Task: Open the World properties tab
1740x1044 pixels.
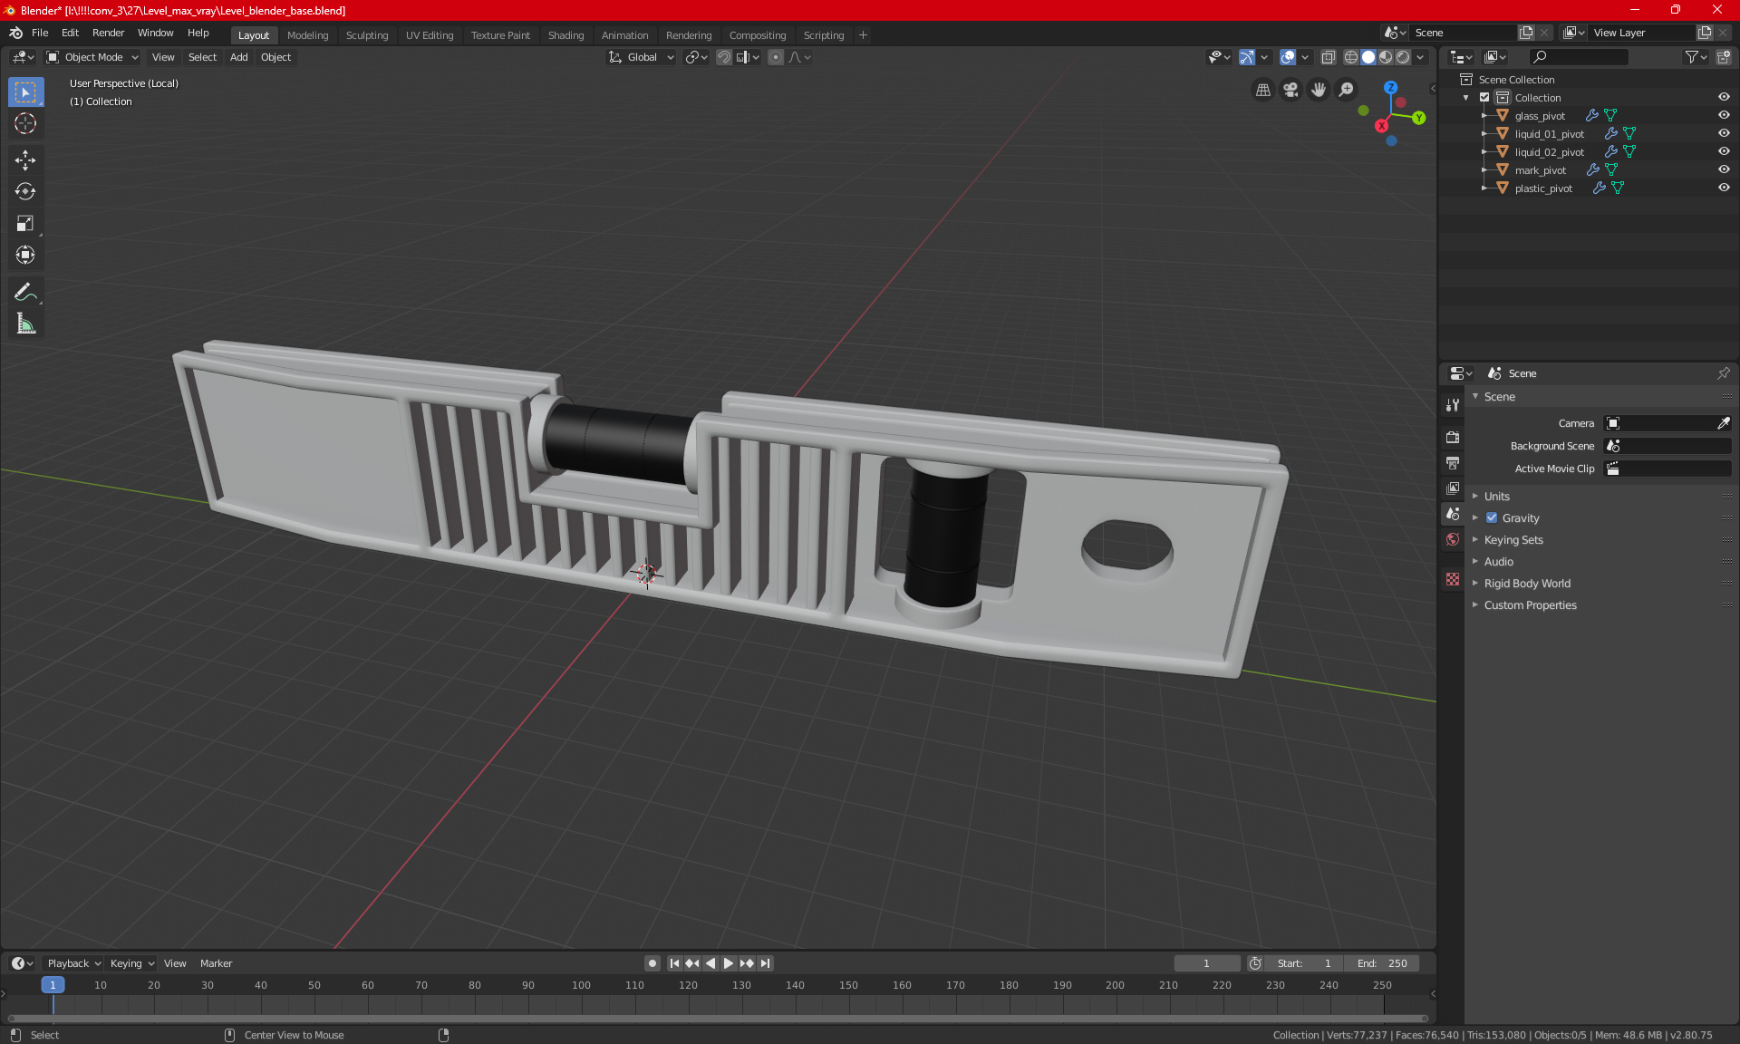Action: coord(1453,539)
